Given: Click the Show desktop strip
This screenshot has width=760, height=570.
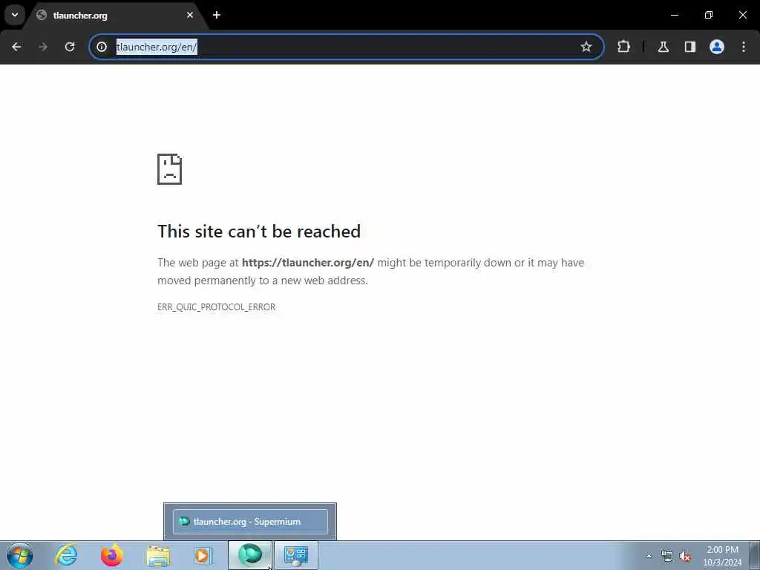Looking at the screenshot, I should click(x=755, y=555).
